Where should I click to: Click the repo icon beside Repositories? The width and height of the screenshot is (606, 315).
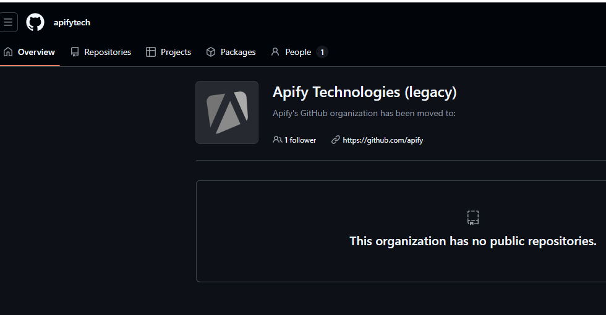pos(75,52)
